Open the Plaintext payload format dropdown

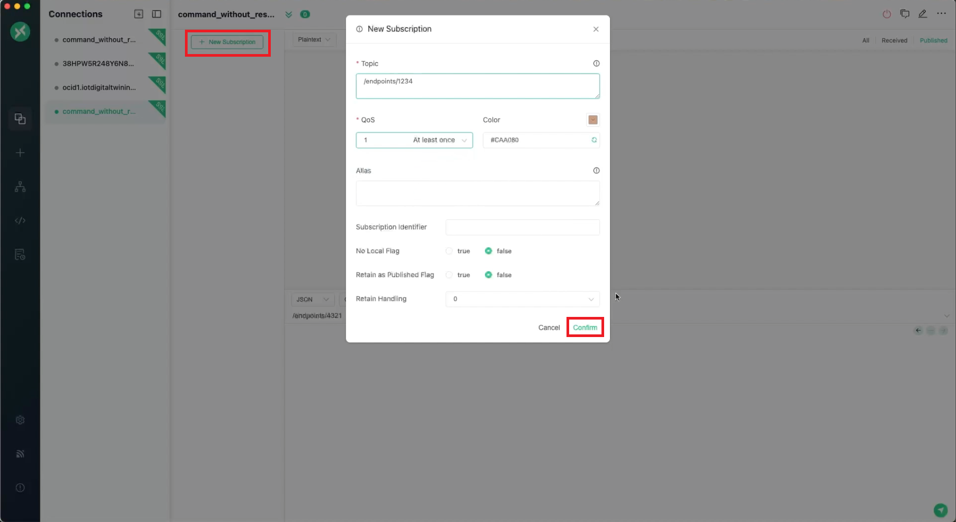(x=314, y=39)
